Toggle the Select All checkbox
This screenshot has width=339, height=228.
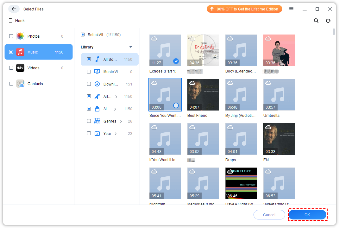83,35
